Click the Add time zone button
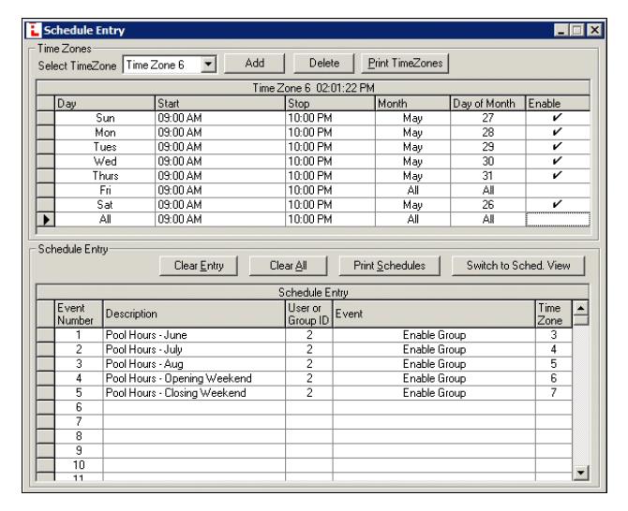The width and height of the screenshot is (628, 511). pyautogui.click(x=255, y=64)
